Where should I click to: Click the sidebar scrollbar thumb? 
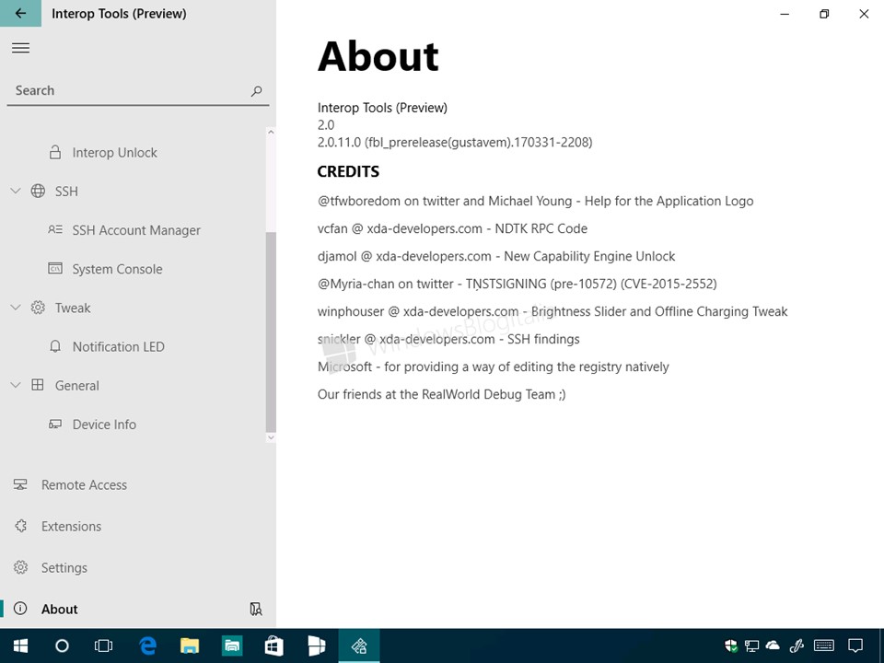271,331
